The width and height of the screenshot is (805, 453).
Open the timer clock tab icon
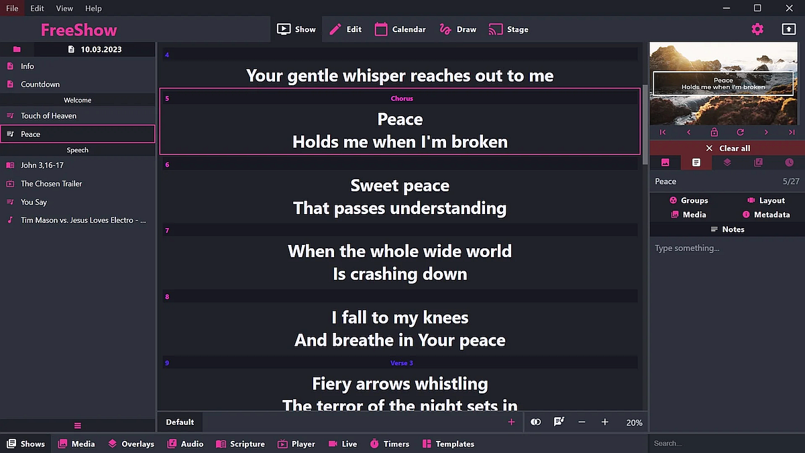pyautogui.click(x=790, y=162)
